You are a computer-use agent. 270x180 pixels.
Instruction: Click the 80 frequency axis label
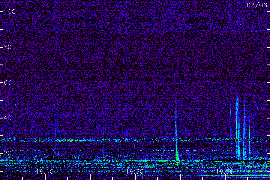tap(7, 47)
